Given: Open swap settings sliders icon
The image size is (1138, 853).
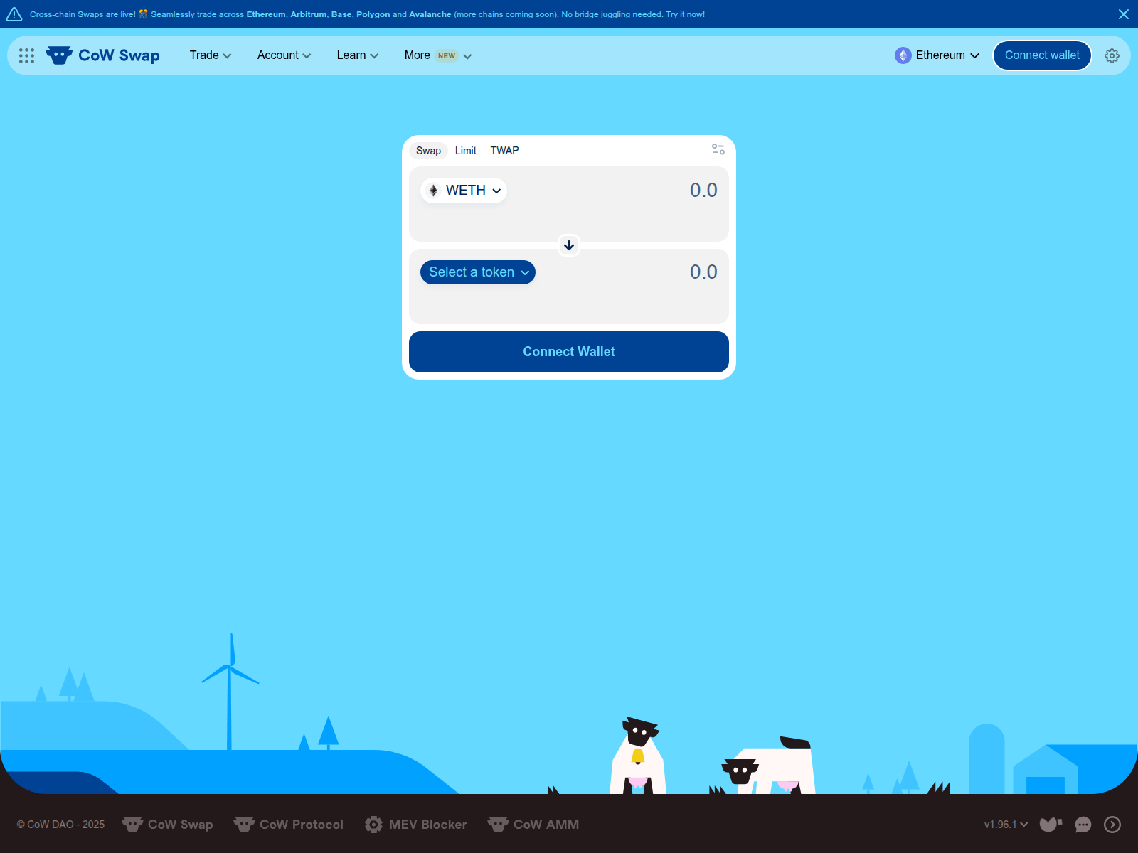Looking at the screenshot, I should click(x=718, y=149).
